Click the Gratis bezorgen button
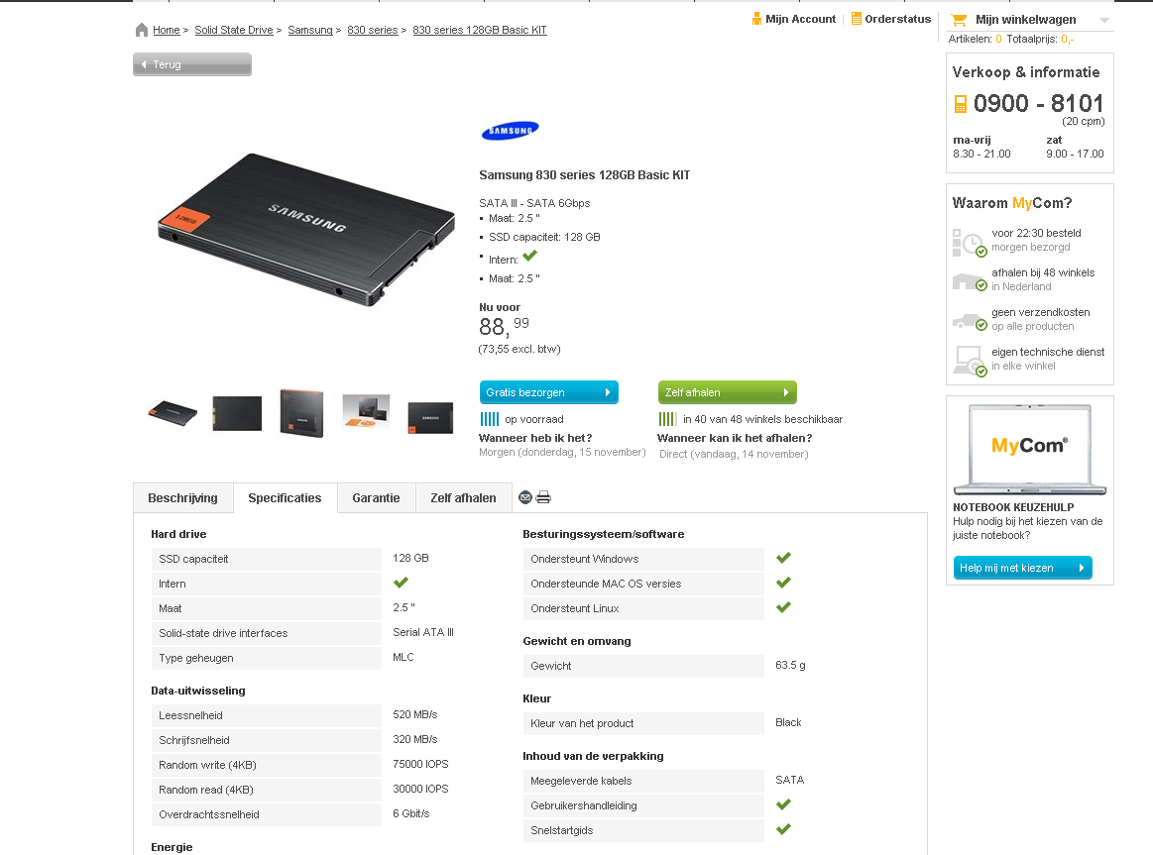The height and width of the screenshot is (855, 1153). pos(548,392)
